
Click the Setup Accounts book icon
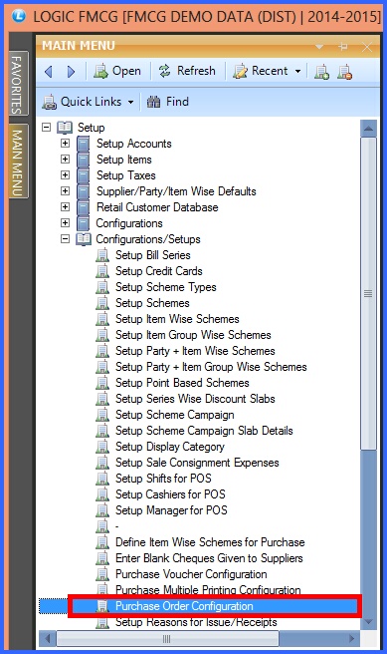click(84, 144)
